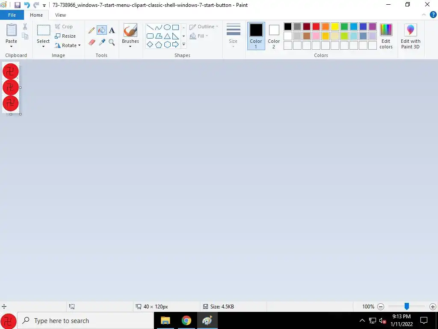Click the Crop button
Viewport: 438px width, 329px height.
(x=64, y=27)
